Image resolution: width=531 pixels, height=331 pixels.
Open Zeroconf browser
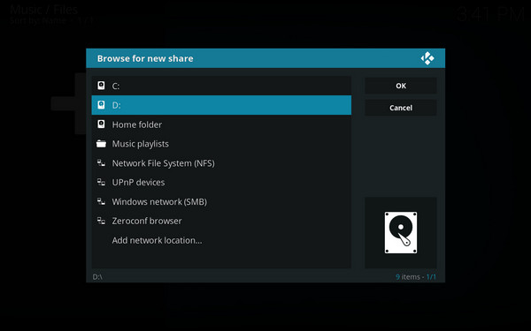(221, 221)
